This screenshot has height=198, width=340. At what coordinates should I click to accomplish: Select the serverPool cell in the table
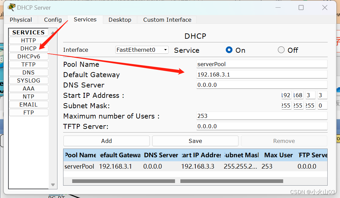pyautogui.click(x=79, y=167)
